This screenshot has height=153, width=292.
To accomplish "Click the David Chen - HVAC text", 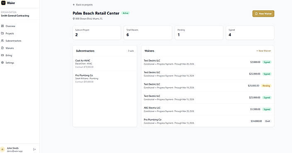I will (84, 64).
